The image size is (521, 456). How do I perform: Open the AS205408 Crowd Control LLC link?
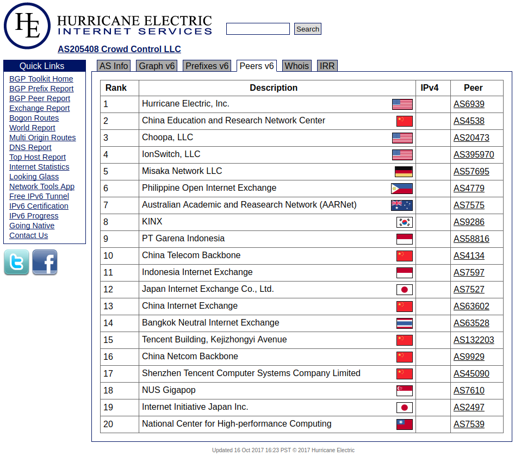point(119,49)
